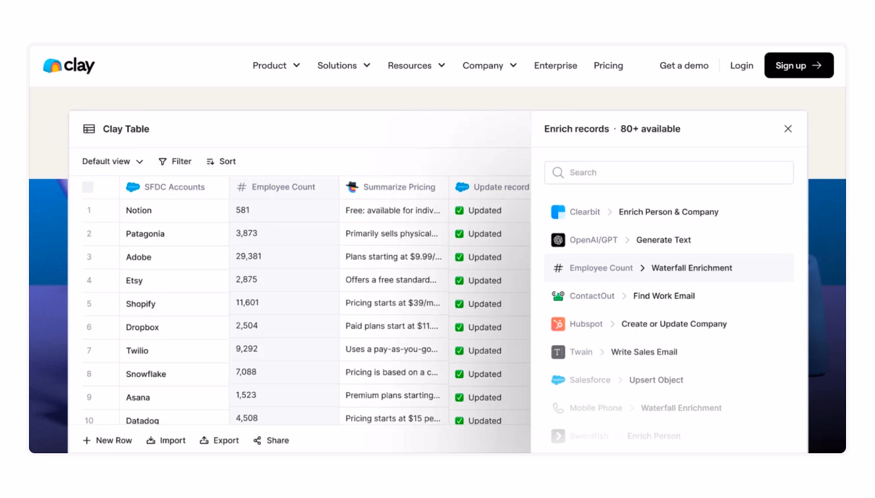875x498 pixels.
Task: Click the Clay logo
Action: (x=69, y=65)
